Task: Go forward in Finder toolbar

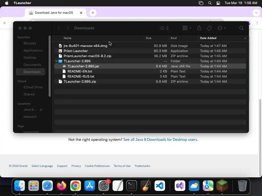Action: click(x=68, y=28)
